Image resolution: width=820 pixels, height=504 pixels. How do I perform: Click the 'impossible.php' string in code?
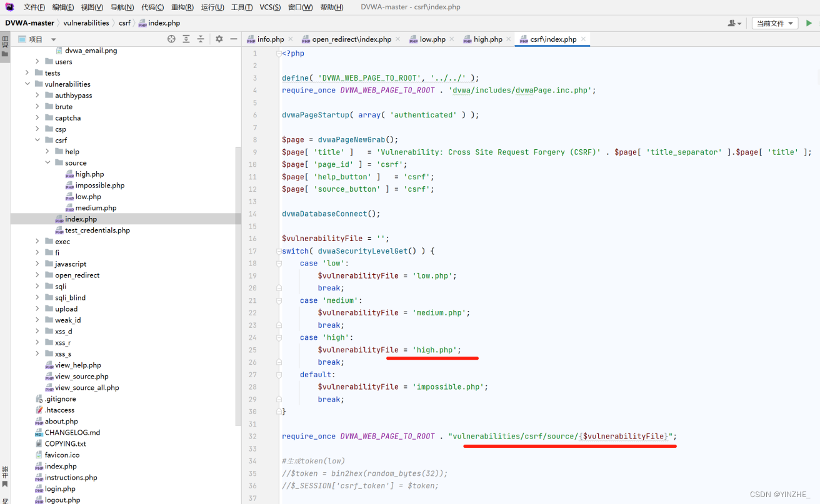pyautogui.click(x=447, y=387)
